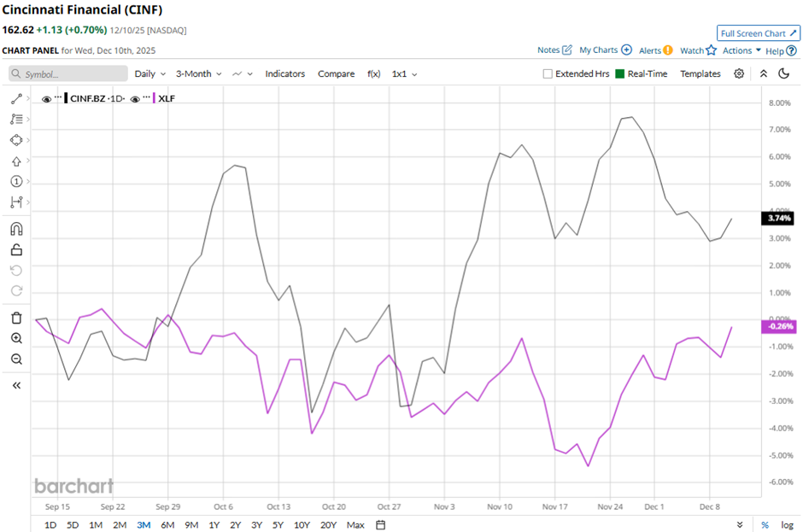Click the -0.26% XLF price label

click(x=778, y=326)
